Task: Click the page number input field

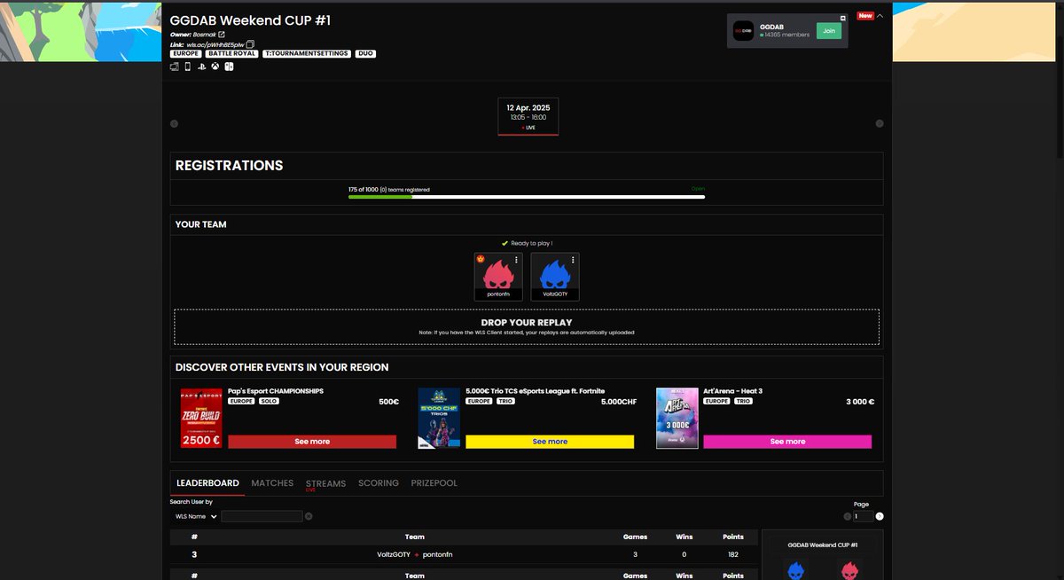Action: coord(863,516)
